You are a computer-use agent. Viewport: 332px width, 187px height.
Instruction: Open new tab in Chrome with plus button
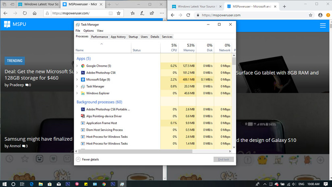284,6
